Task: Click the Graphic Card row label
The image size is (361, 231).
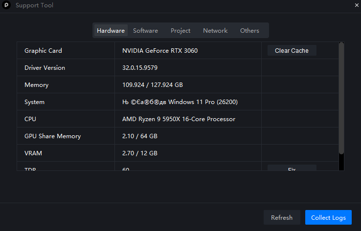Action: click(43, 51)
